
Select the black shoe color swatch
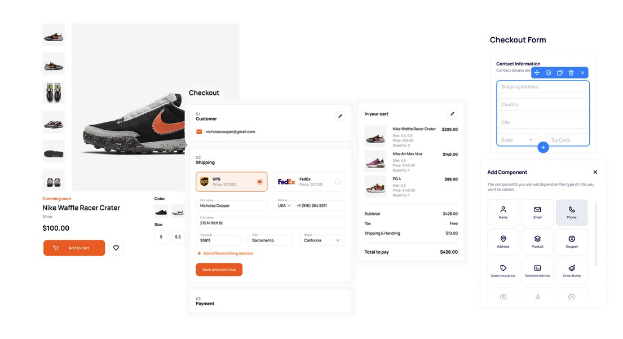pos(161,211)
